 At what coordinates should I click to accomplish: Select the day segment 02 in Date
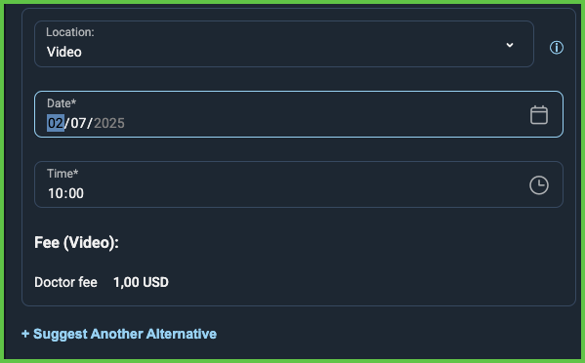[x=56, y=123]
